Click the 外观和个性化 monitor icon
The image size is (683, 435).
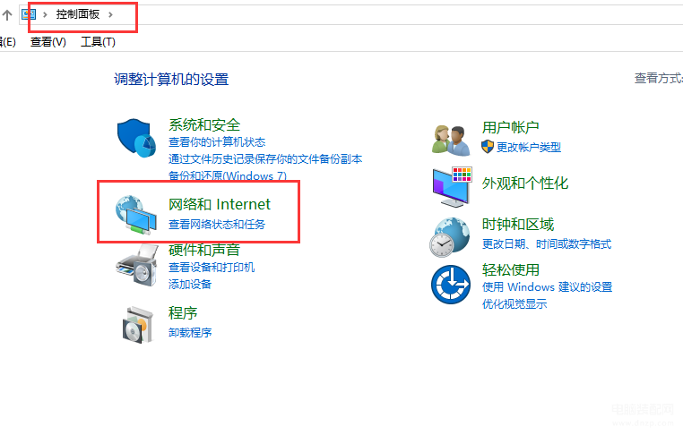click(x=452, y=187)
